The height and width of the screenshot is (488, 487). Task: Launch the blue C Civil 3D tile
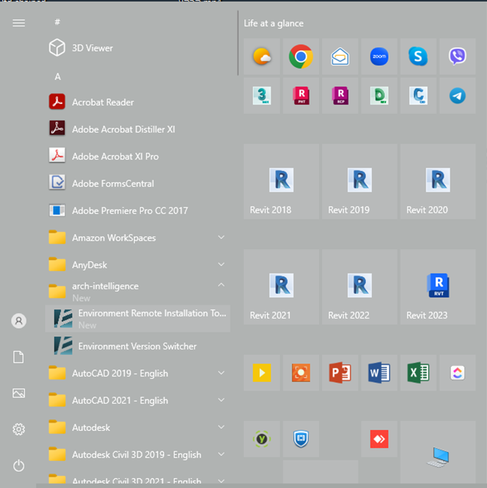tap(418, 96)
